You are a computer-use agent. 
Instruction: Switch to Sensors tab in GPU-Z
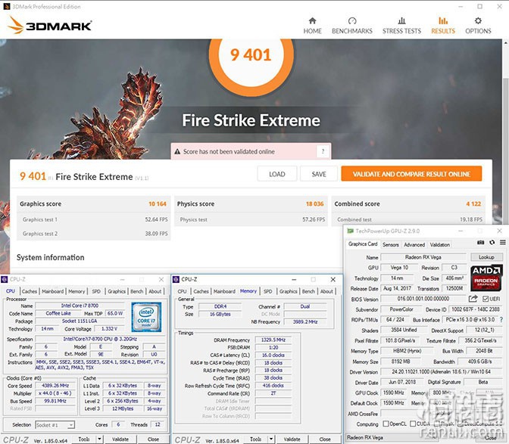point(391,244)
